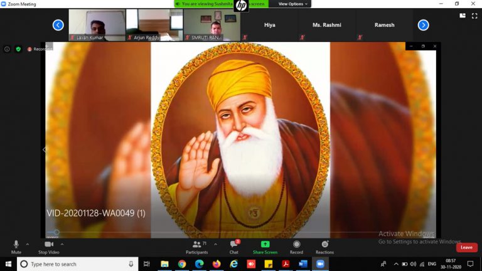Viewport: 482px width, 271px height.
Task: Select Hiya participant tile
Action: (x=270, y=25)
